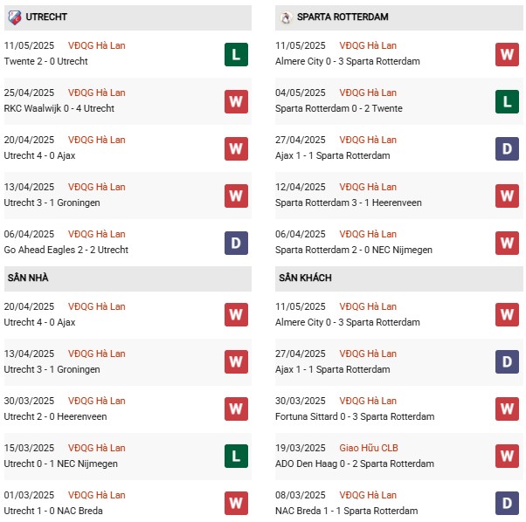Click the SPARTA ROTTERDAM team heading

pyautogui.click(x=343, y=17)
